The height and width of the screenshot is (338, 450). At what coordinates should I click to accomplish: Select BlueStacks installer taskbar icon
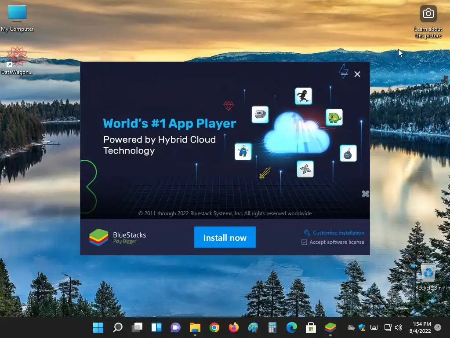pyautogui.click(x=330, y=327)
